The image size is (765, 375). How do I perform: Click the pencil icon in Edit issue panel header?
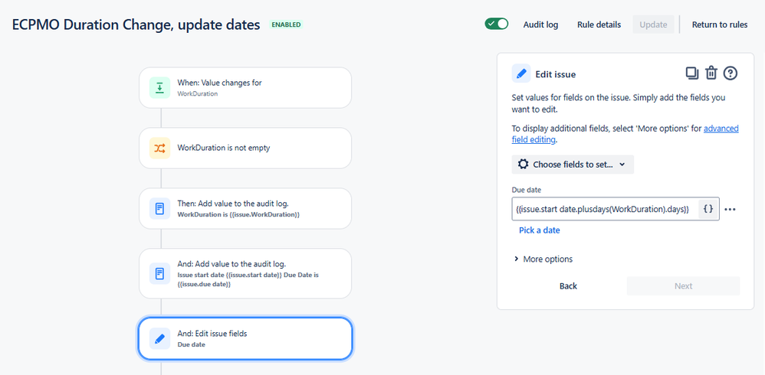coord(521,74)
